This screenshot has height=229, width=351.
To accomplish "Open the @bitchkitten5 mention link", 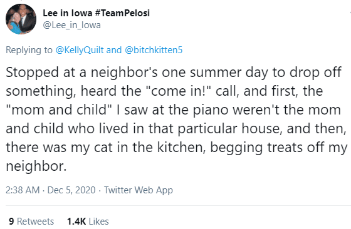I will point(154,50).
